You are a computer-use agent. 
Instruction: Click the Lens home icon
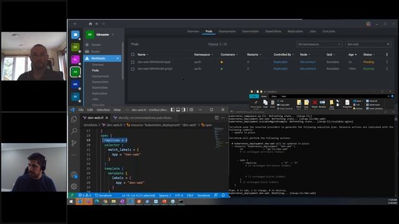pos(90,24)
